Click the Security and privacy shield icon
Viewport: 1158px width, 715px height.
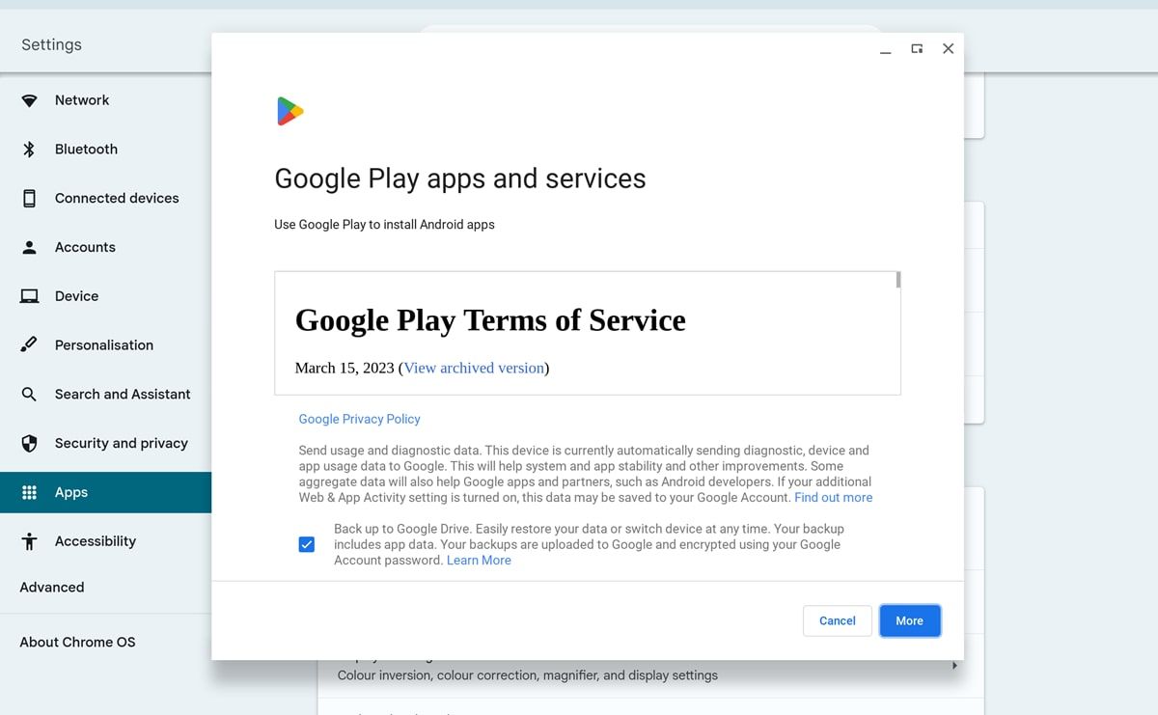point(29,443)
